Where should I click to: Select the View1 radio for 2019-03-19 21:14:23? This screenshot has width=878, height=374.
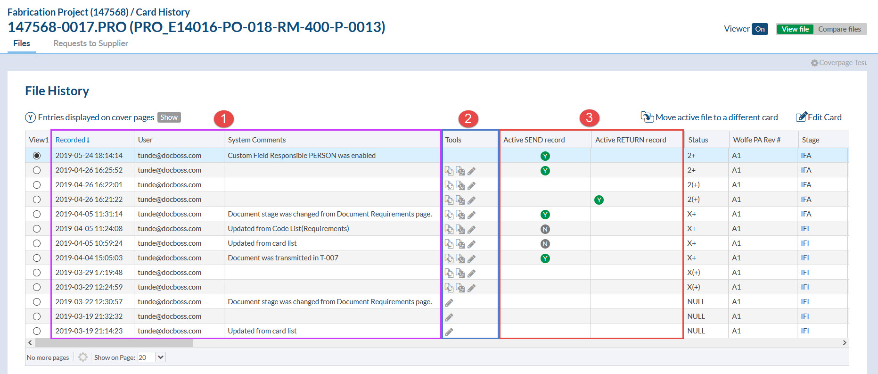(x=37, y=331)
